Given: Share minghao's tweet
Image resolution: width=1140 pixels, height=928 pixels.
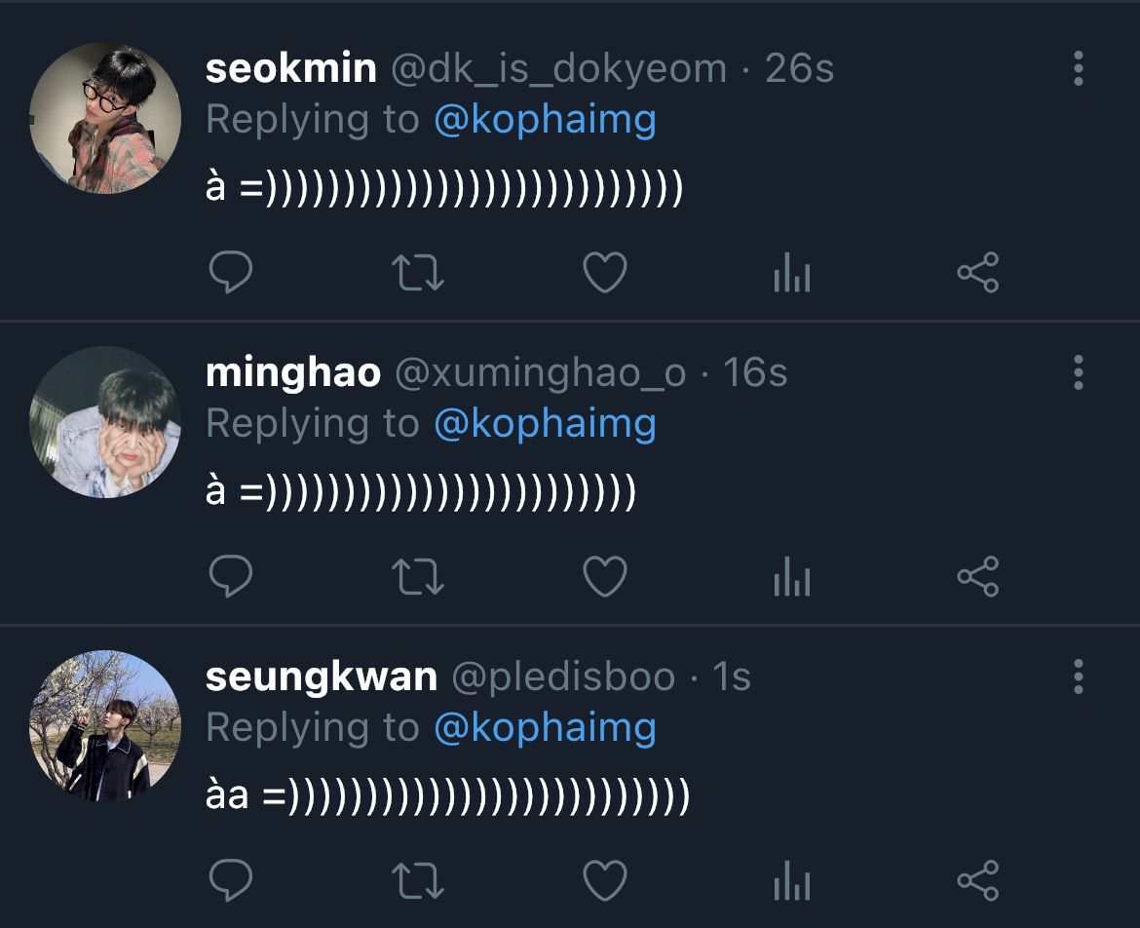Looking at the screenshot, I should point(978,576).
